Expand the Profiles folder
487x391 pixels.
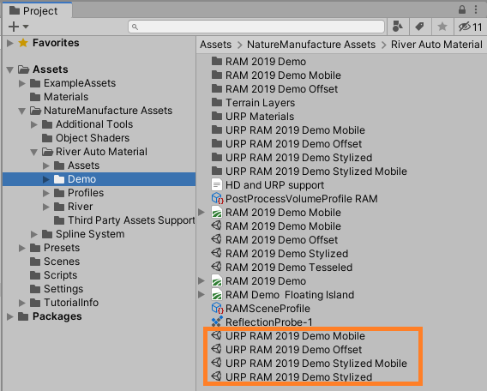click(46, 193)
